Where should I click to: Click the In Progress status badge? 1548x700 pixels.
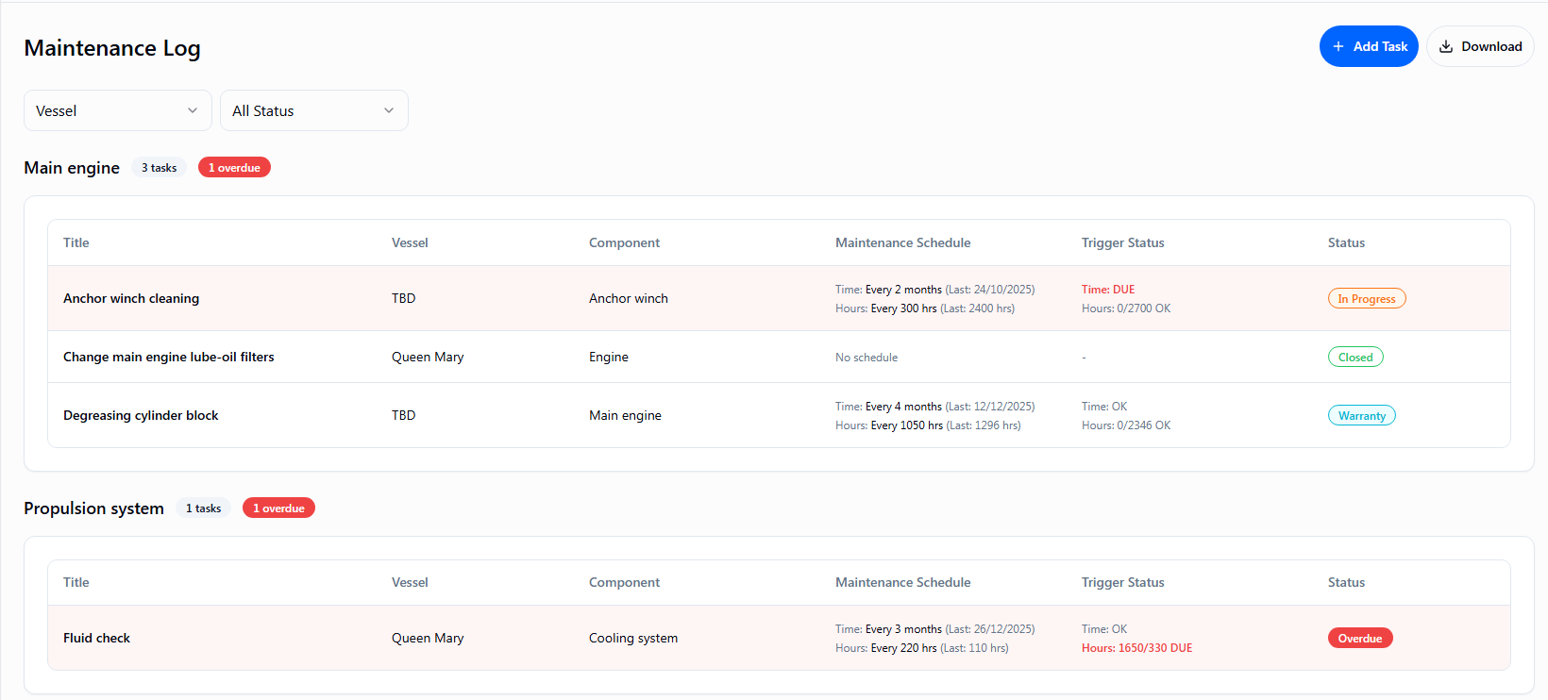click(x=1366, y=299)
